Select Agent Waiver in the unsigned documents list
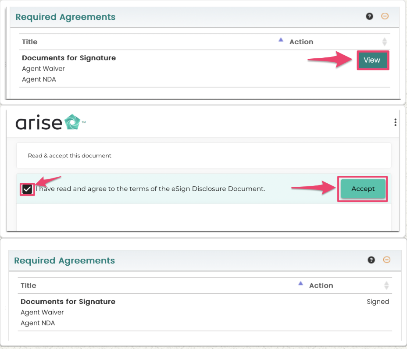 (x=43, y=68)
